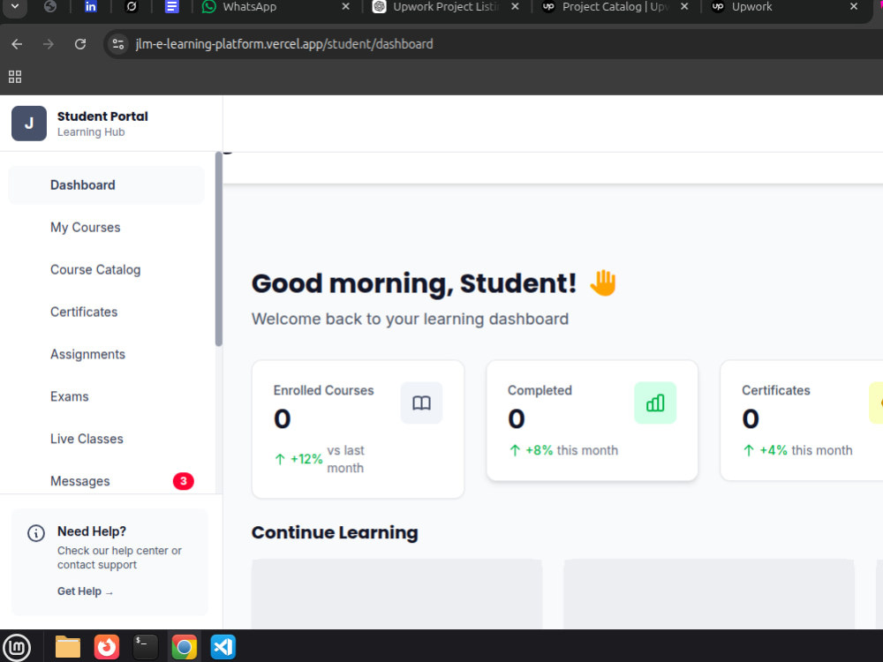
Task: Open the tab search dropdown arrow
Action: [15, 7]
